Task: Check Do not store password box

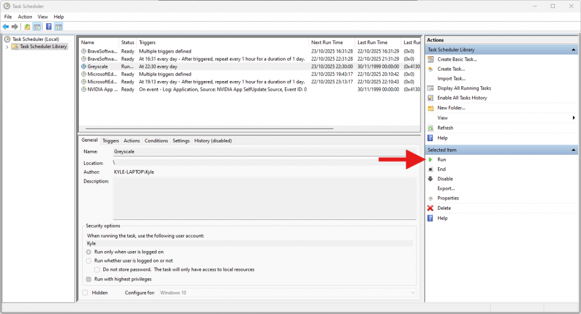Action: pos(97,270)
